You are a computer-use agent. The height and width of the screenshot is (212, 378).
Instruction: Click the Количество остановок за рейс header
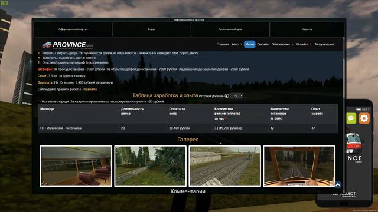tap(279, 114)
